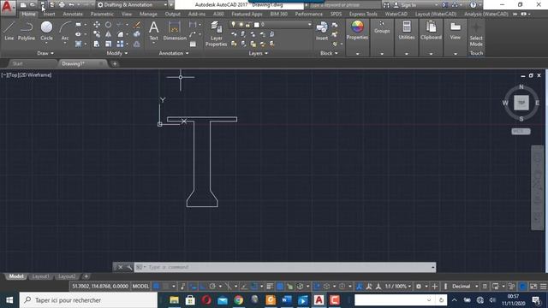The height and width of the screenshot is (308, 548).
Task: Toggle the layer freeze sun icon
Action: click(x=241, y=25)
